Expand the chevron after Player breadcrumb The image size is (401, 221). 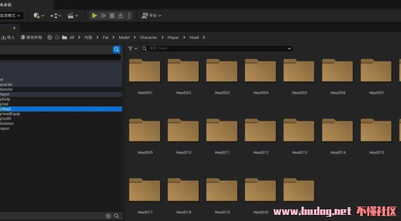click(x=184, y=38)
